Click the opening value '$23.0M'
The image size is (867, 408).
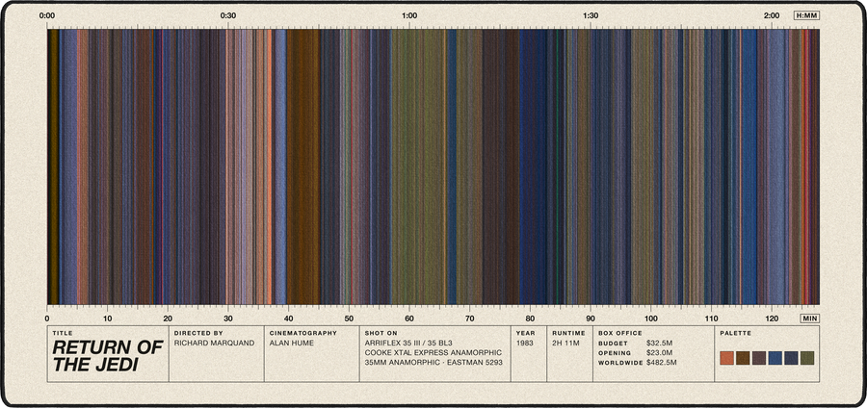coord(659,353)
